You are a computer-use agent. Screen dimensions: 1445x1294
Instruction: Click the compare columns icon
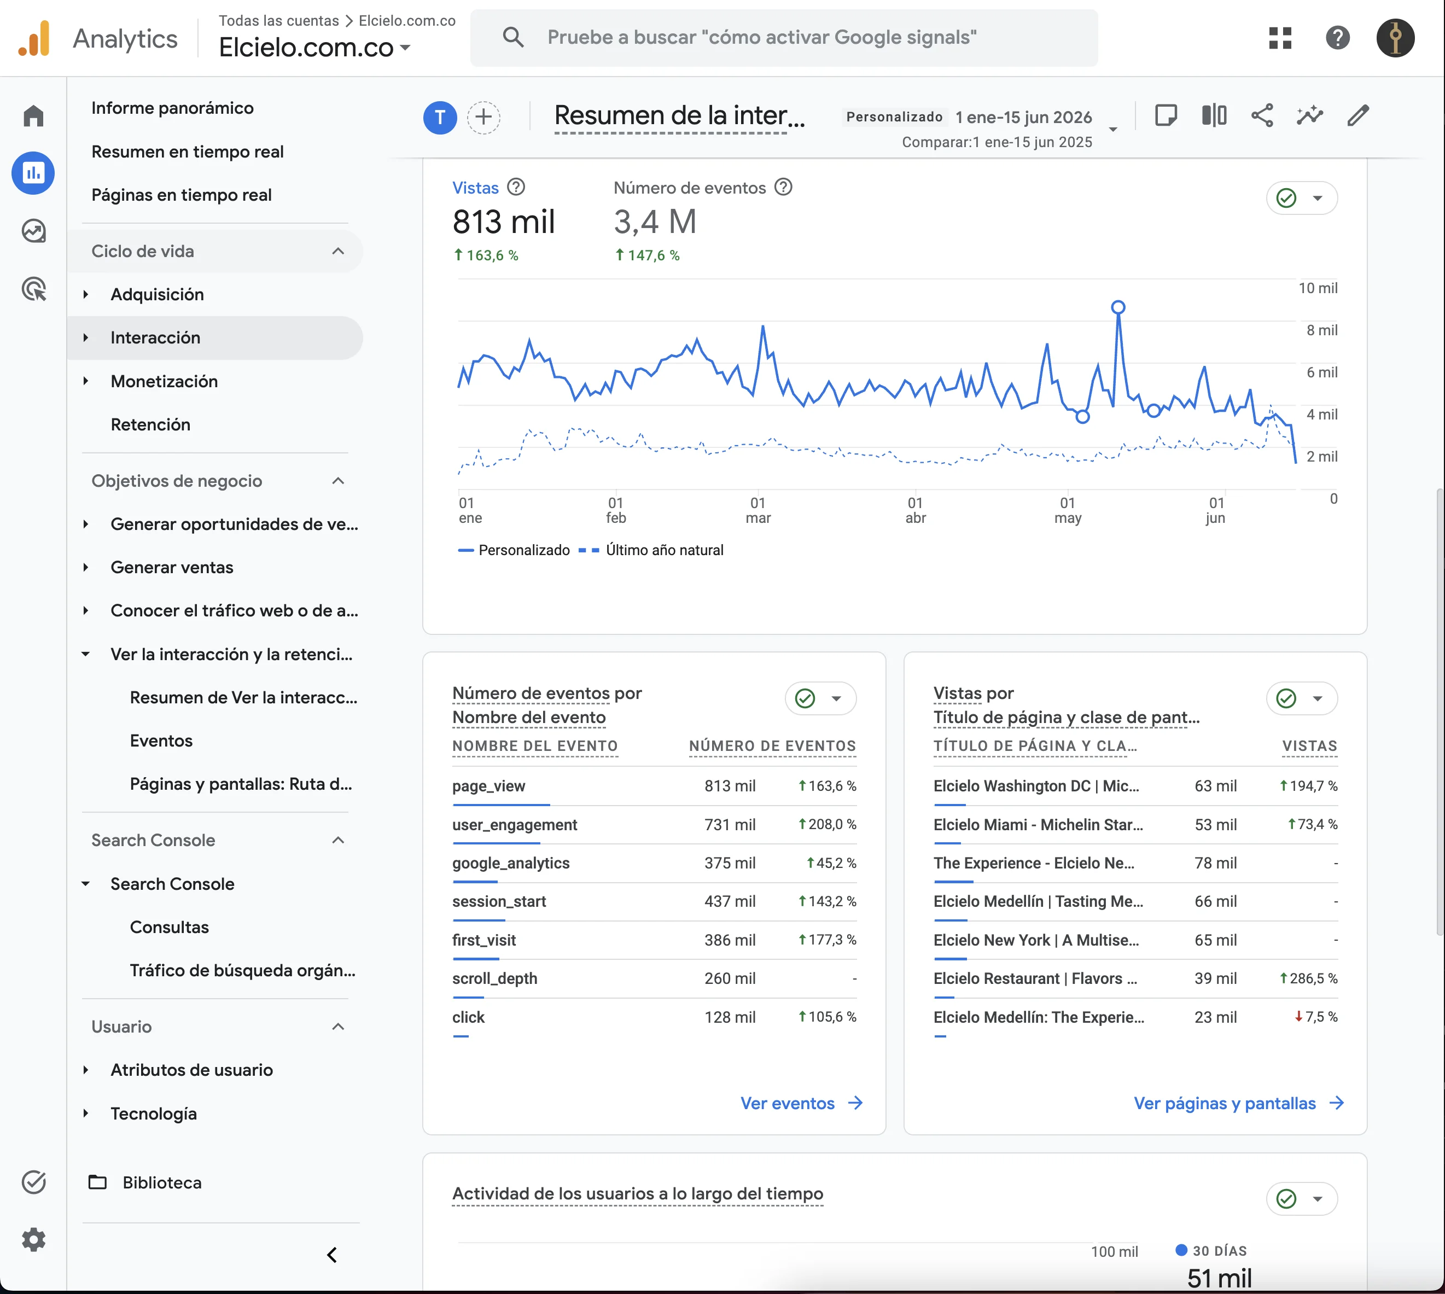point(1214,115)
